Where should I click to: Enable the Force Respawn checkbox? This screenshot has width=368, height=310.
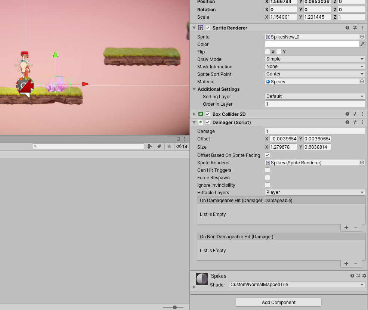pyautogui.click(x=268, y=177)
